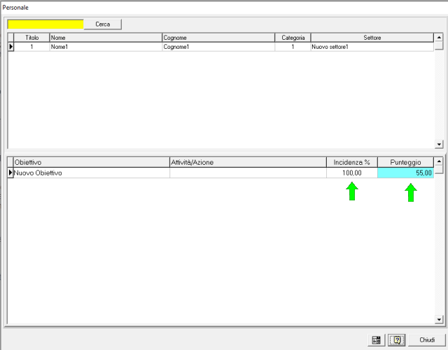The image size is (448, 350).
Task: Select the Nuovo settore1 cell
Action: point(372,47)
